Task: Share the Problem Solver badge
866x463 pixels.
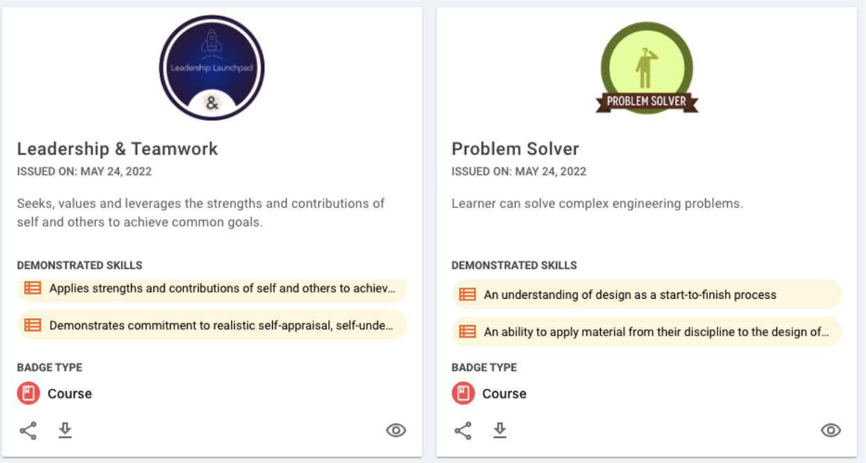Action: (x=463, y=430)
